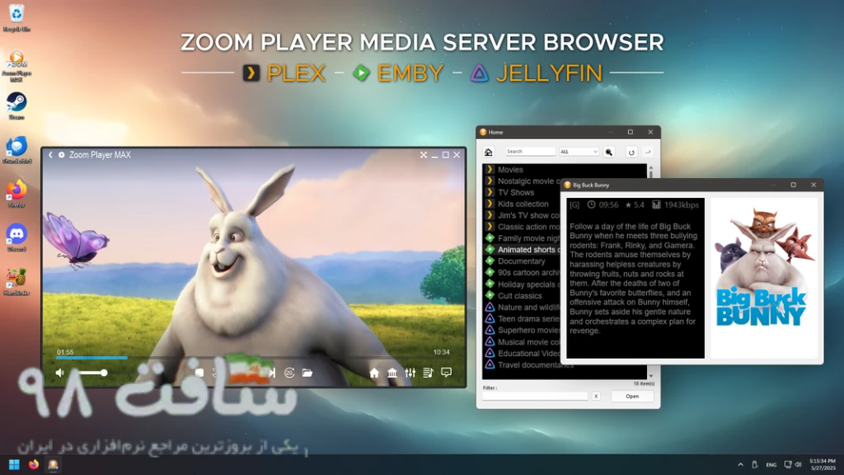Select Jim's TV show collection entry
Viewport: 844px width, 475px height.
(x=522, y=215)
